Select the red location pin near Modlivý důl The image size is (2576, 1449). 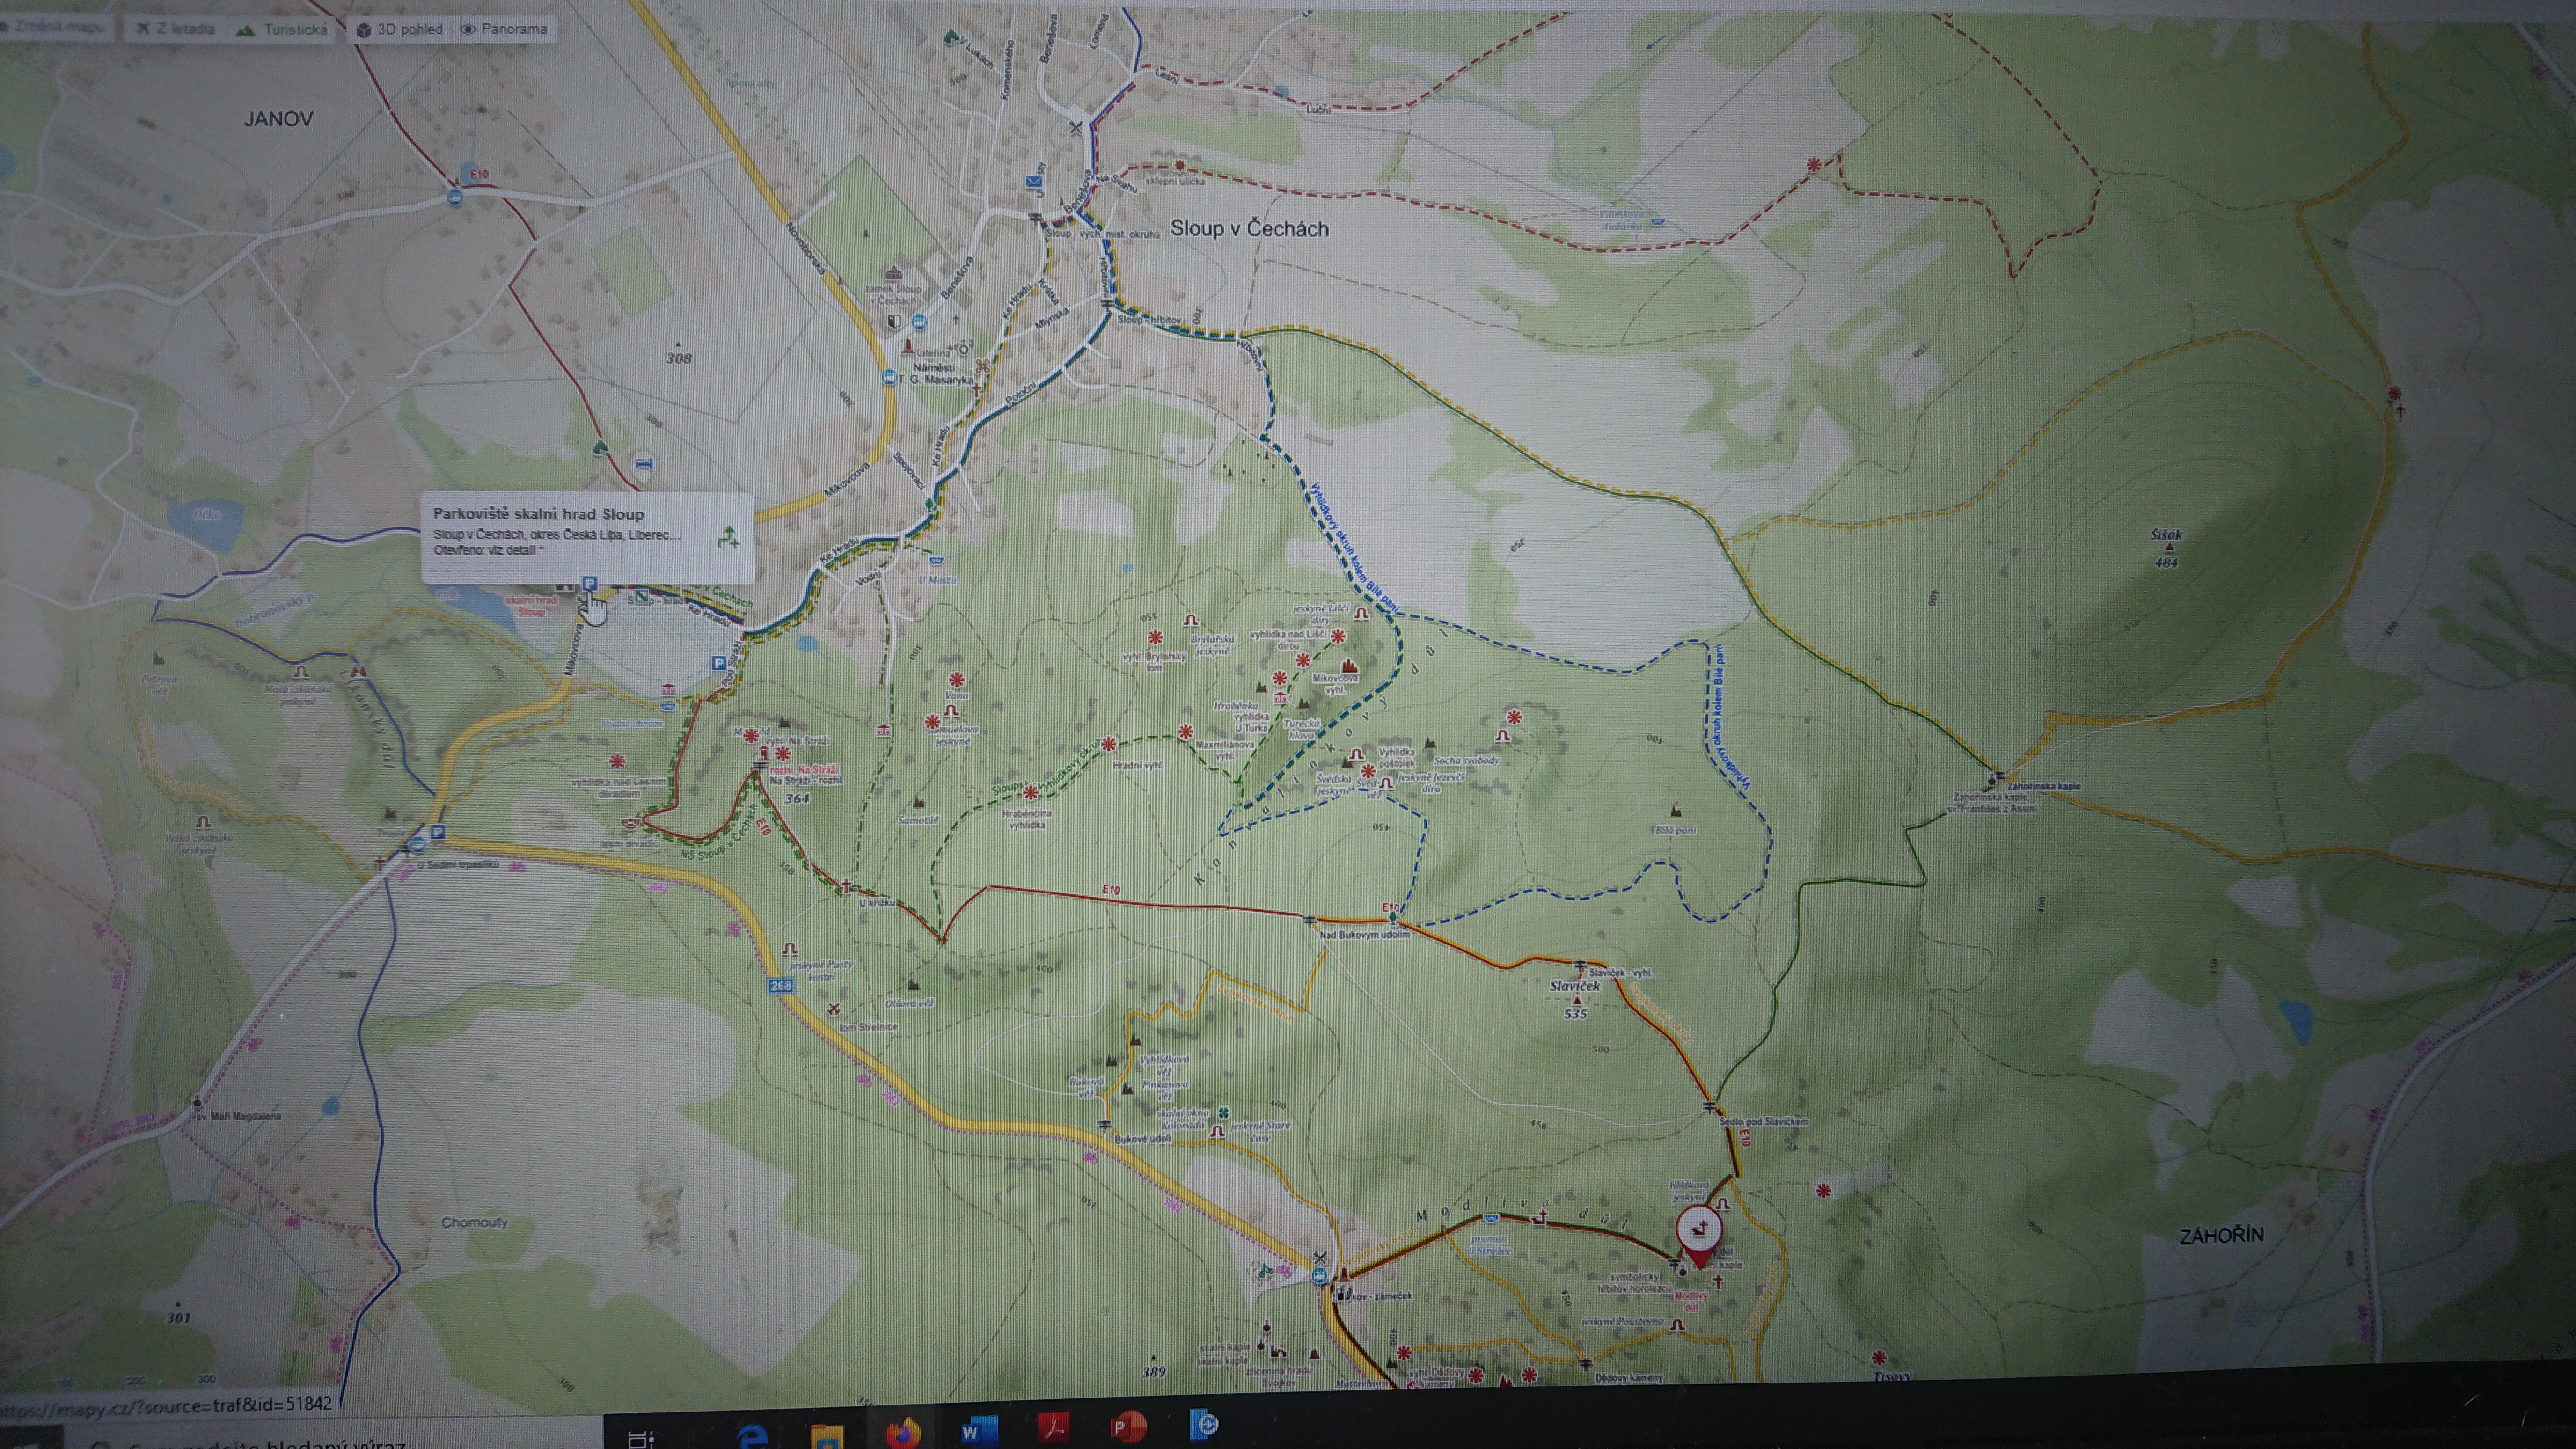(1698, 1238)
